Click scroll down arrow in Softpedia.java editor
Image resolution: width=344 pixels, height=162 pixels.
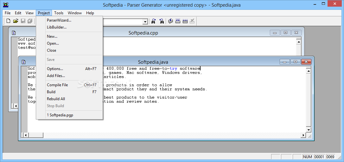click(x=309, y=130)
